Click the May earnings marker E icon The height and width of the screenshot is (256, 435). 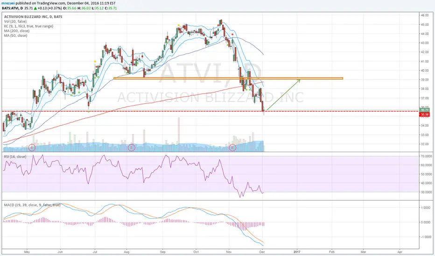[32, 148]
